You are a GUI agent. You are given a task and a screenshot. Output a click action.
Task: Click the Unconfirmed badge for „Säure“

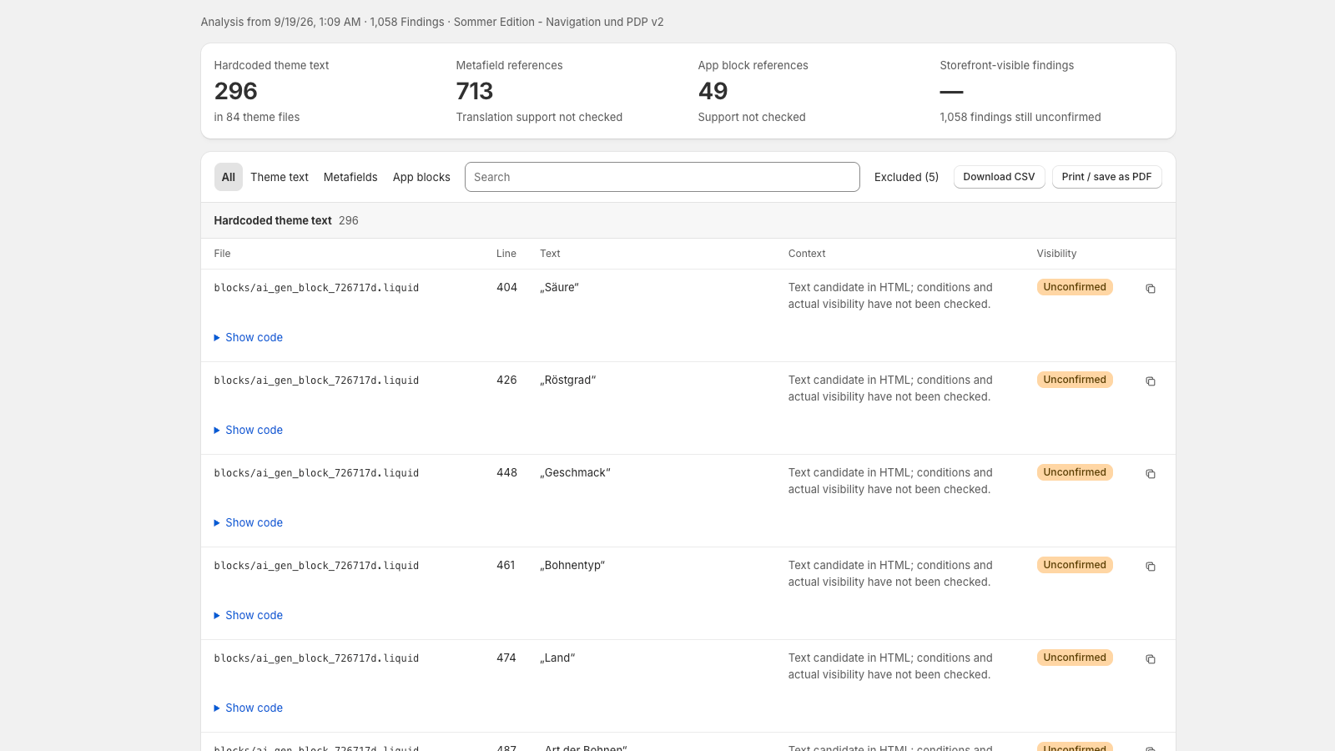(x=1075, y=287)
